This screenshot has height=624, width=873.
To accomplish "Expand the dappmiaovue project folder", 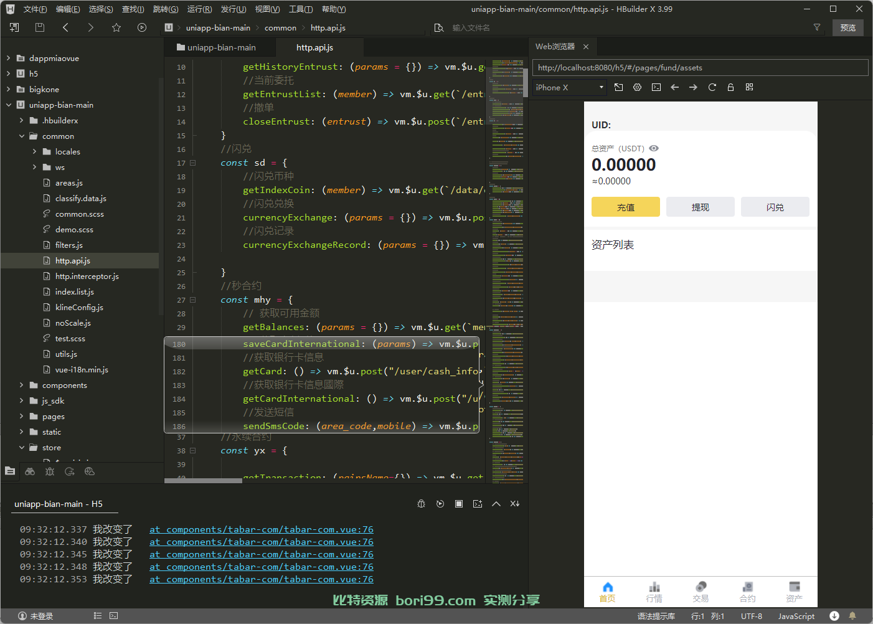I will point(8,58).
